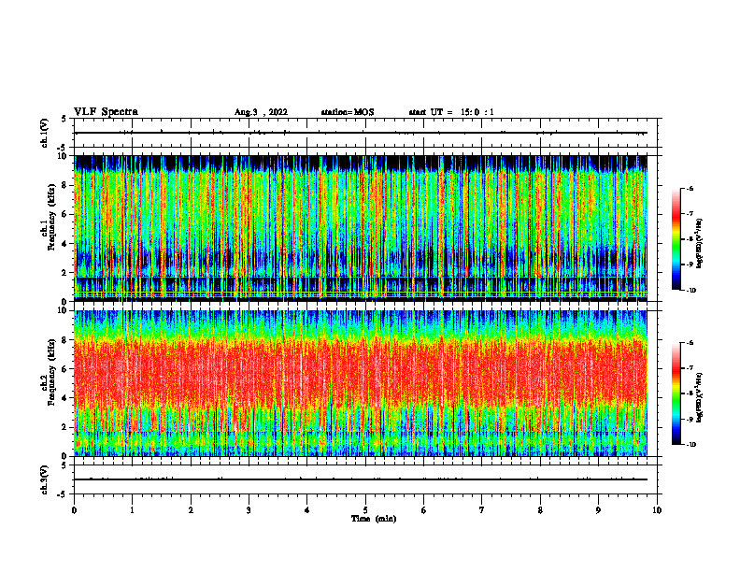This screenshot has width=740, height=572.
Task: Click the -10 tick on ch.2 colorbar
Action: point(691,444)
